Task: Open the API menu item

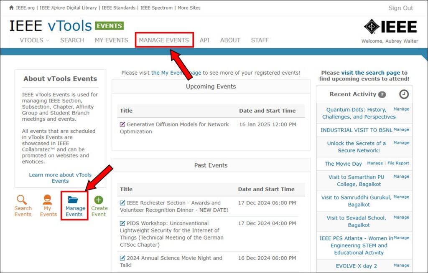Action: (204, 40)
